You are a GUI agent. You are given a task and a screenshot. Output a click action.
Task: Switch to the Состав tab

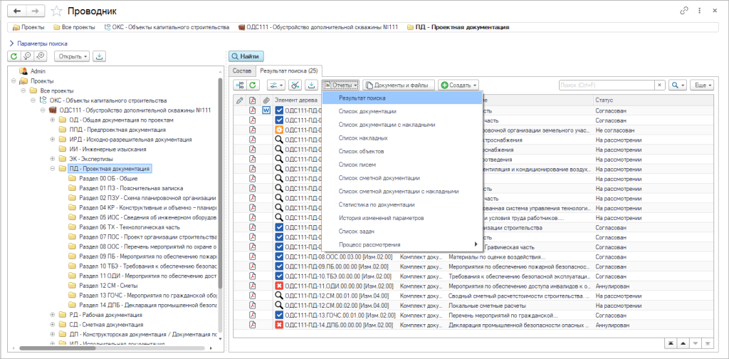[x=243, y=71]
